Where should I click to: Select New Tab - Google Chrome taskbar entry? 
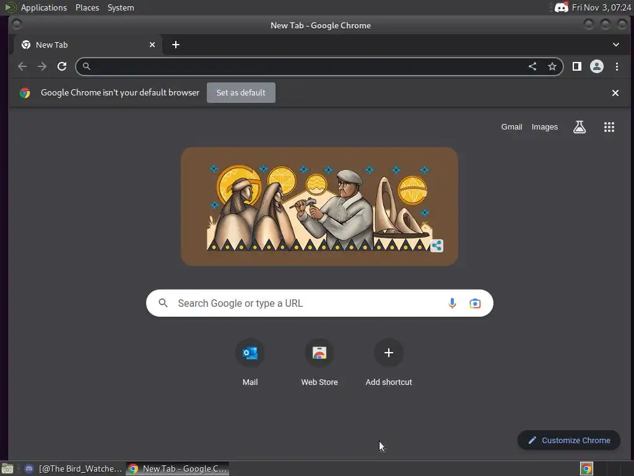point(178,469)
